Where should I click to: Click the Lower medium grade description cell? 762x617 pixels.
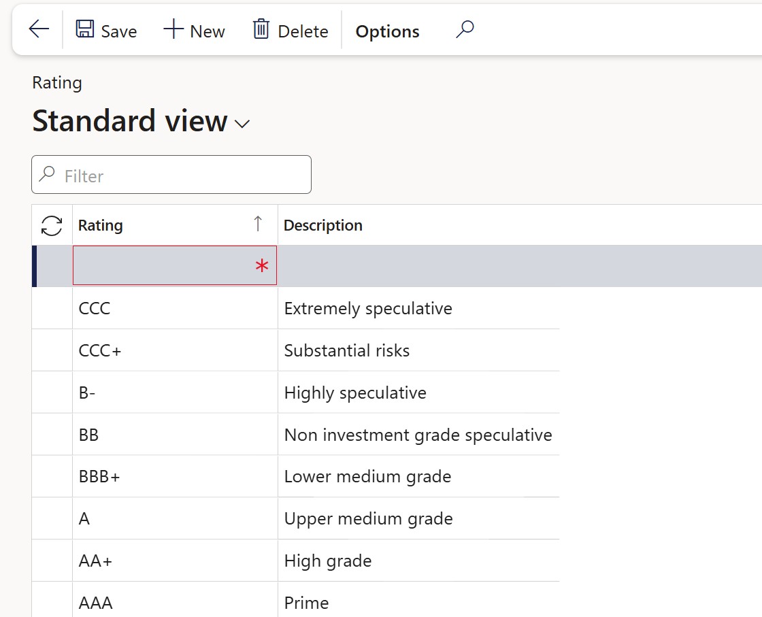pyautogui.click(x=367, y=476)
